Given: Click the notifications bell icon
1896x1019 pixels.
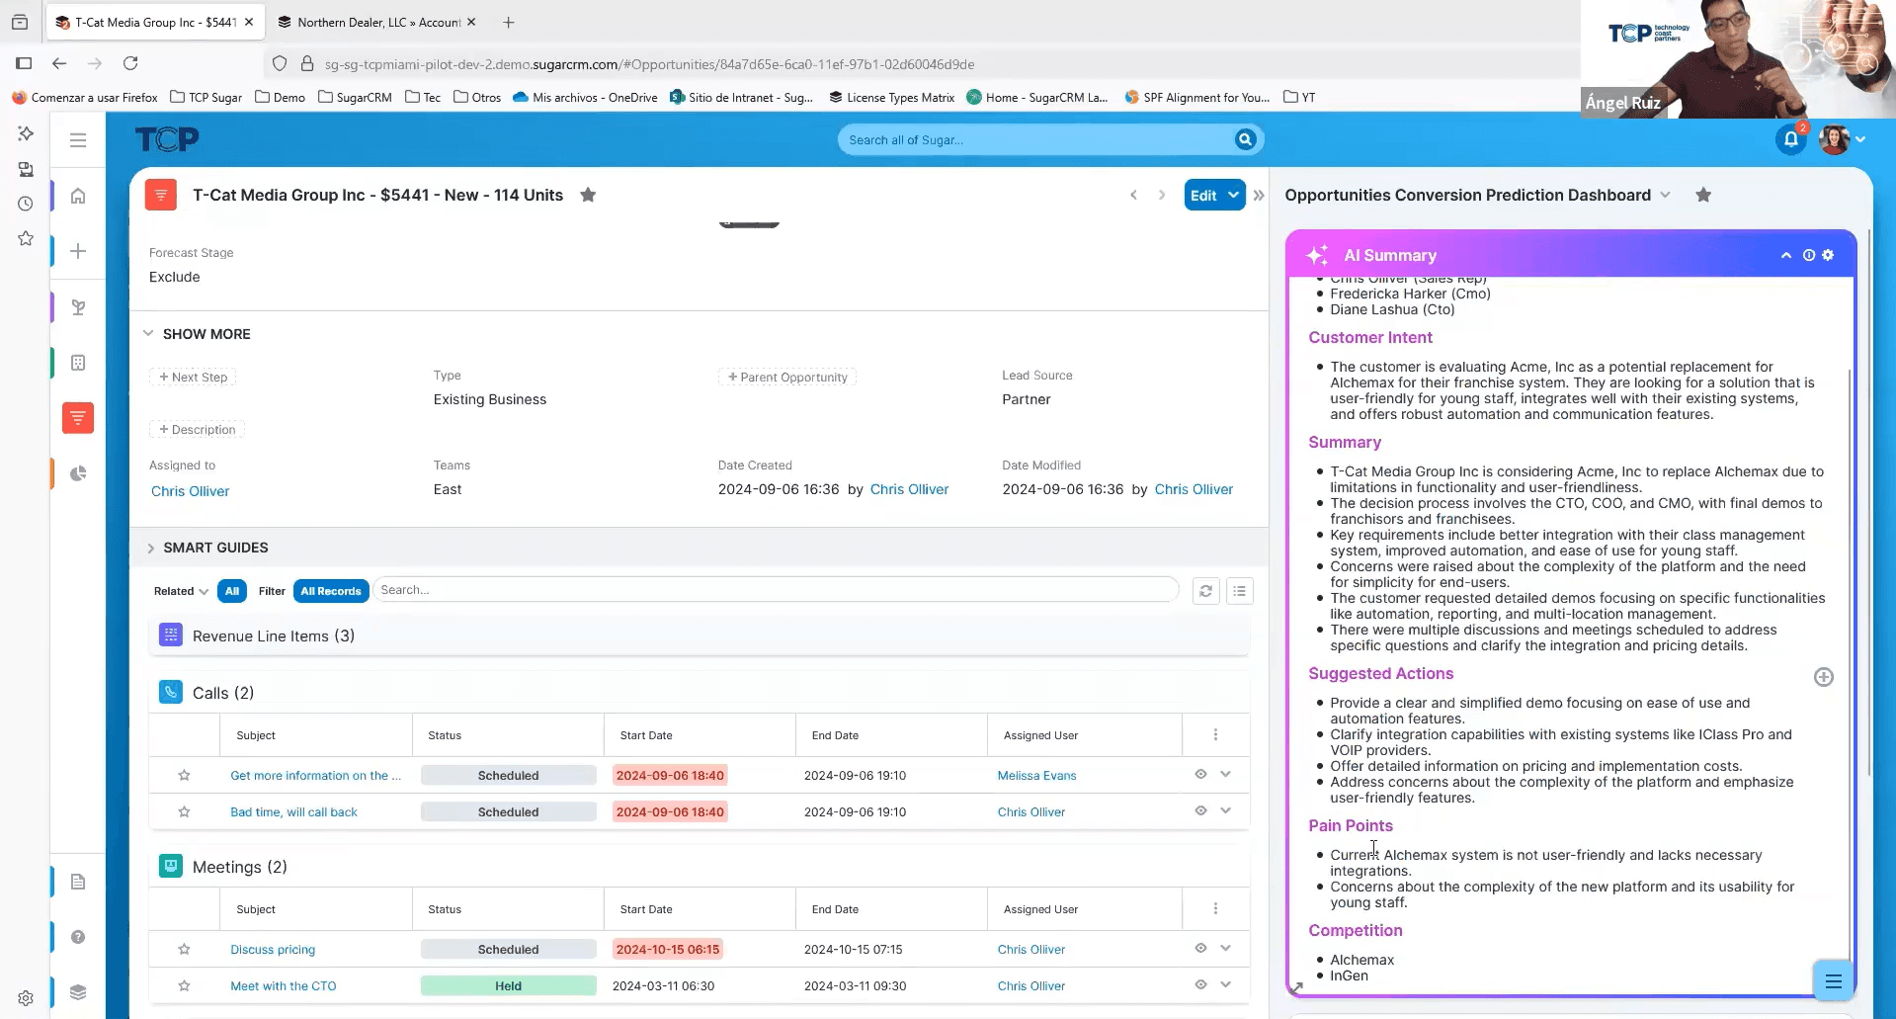Looking at the screenshot, I should click(1790, 139).
